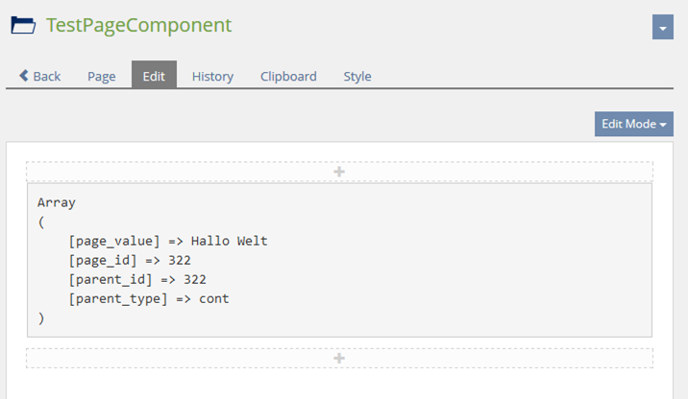Screen dimensions: 688x399
Task: Open the Style tab
Action: pos(357,77)
